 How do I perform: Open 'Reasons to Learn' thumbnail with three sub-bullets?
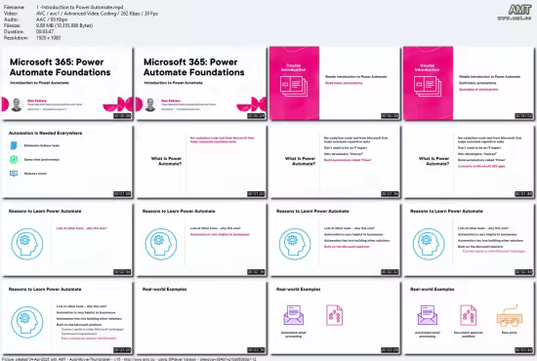67,317
